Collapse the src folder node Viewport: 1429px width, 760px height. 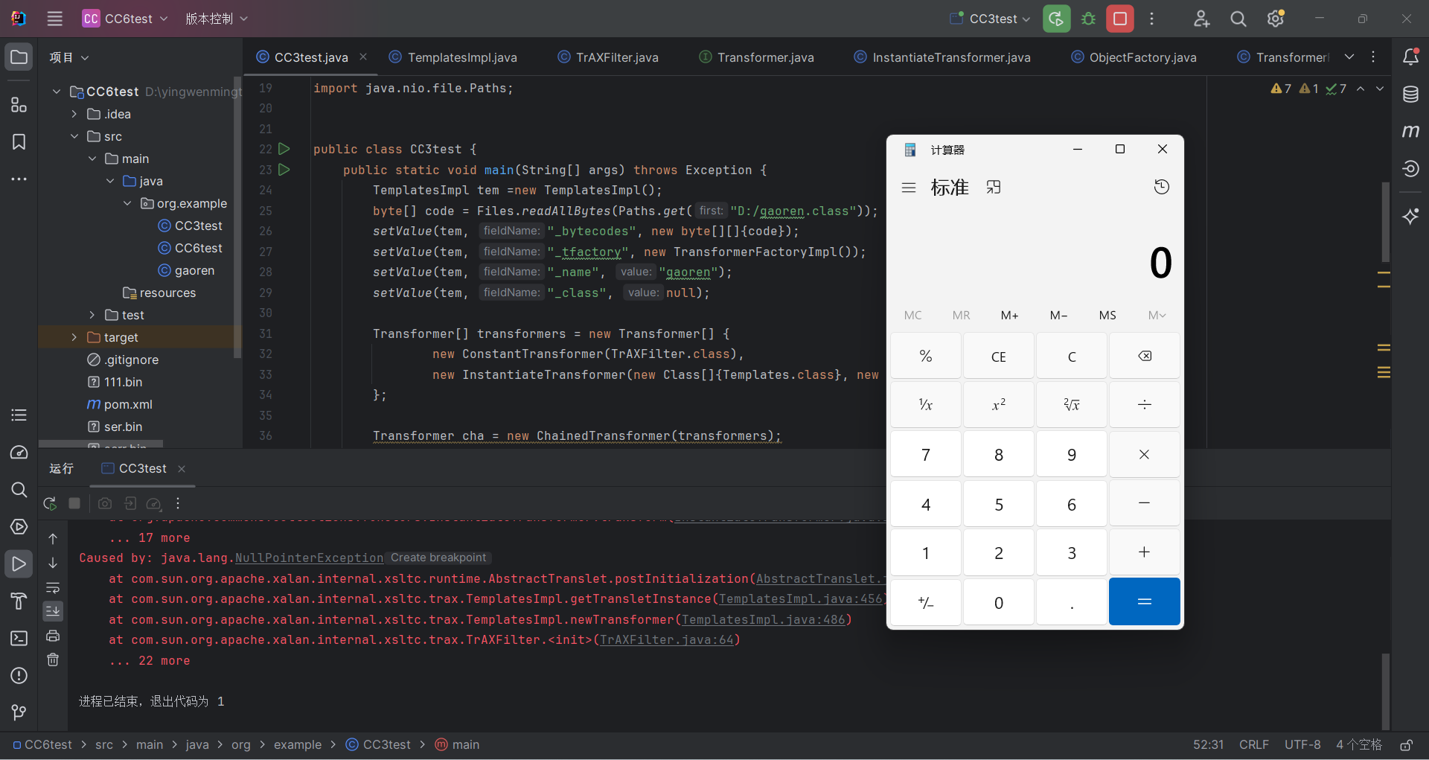(x=74, y=136)
